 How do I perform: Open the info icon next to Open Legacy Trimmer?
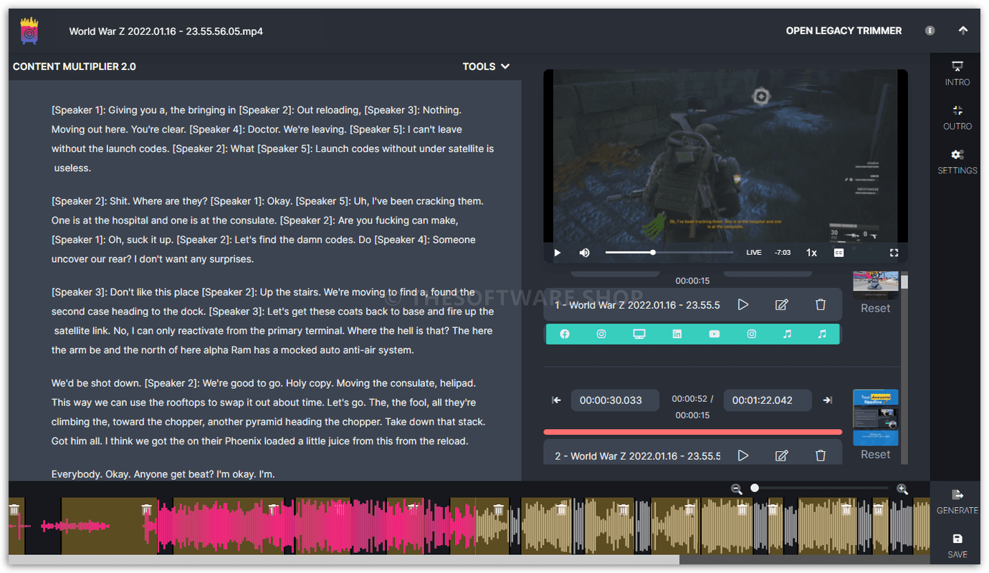tap(930, 31)
